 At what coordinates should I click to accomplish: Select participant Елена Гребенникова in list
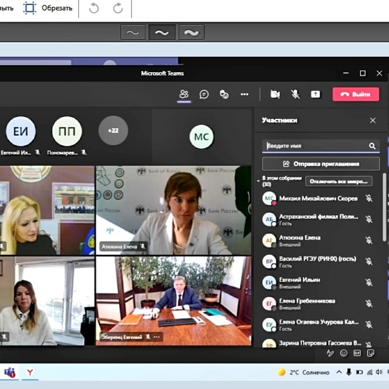307,301
